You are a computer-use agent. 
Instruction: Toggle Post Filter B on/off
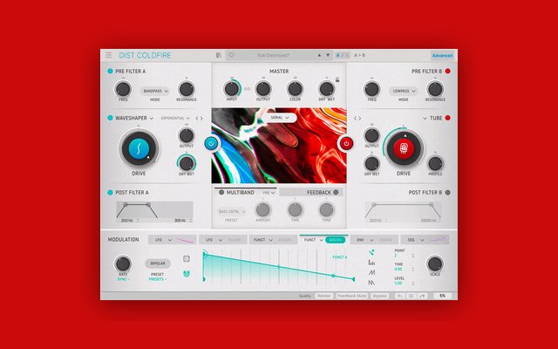click(x=447, y=192)
